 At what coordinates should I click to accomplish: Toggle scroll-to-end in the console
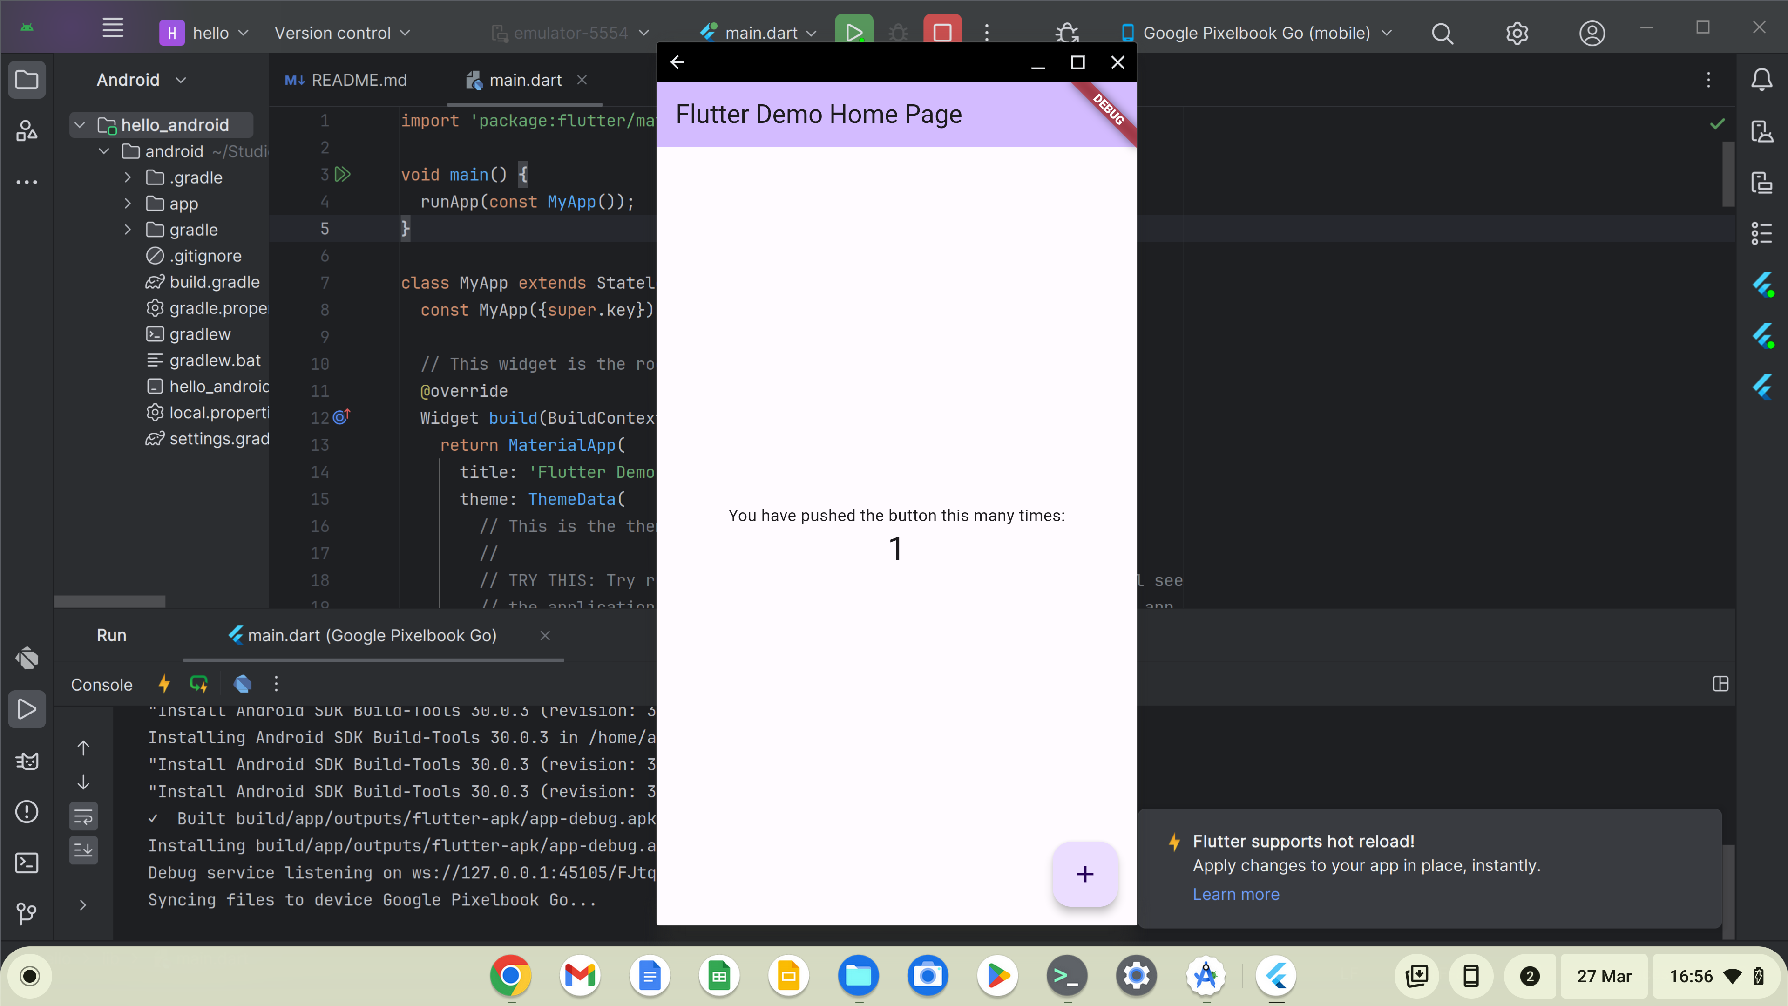[83, 850]
